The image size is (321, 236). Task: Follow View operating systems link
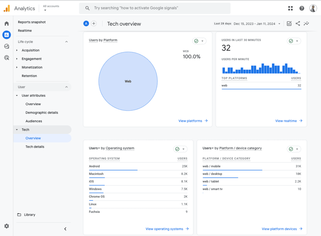[167, 229]
